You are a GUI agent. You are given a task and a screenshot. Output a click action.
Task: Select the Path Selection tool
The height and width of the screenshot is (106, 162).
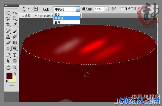pos(8,61)
